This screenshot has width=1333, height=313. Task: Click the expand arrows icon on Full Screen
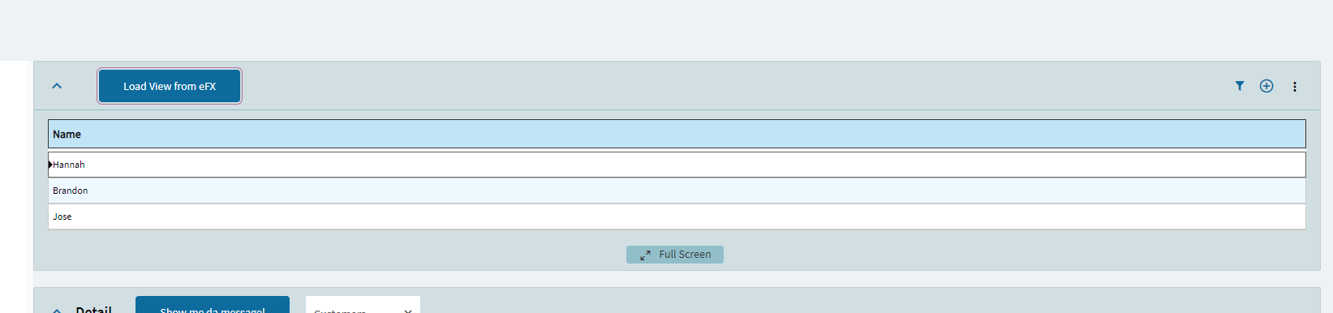pos(645,255)
